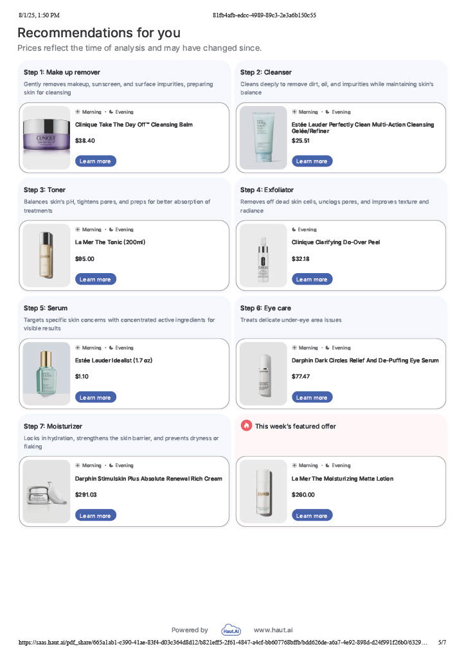The image size is (464, 658).
Task: Click the La Mer Tonic bottle thumbnail
Action: (46, 256)
